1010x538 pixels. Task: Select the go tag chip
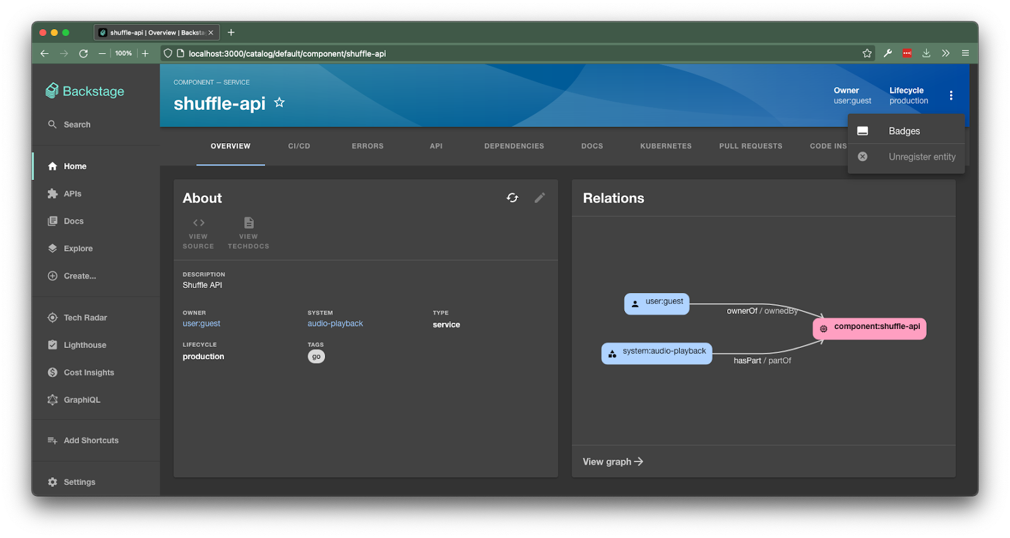pos(316,357)
